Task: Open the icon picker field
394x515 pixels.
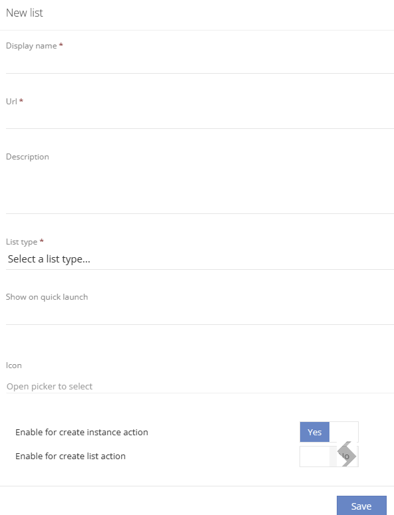Action: coord(200,386)
